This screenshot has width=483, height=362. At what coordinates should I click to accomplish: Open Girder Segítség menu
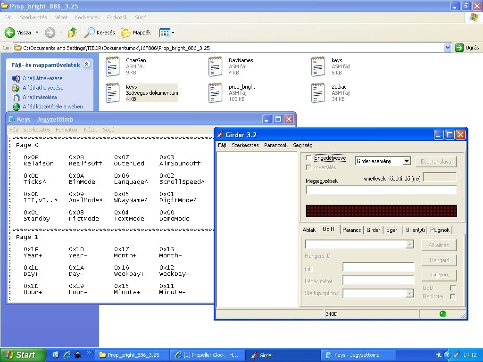click(302, 145)
